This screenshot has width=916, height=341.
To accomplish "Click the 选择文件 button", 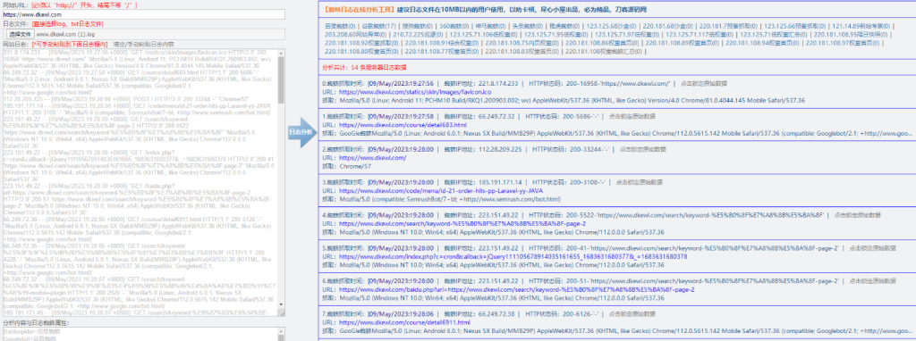I will coord(20,35).
